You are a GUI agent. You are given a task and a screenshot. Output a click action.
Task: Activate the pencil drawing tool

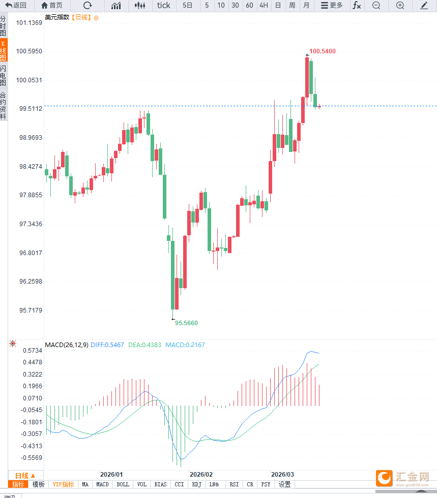(424, 6)
